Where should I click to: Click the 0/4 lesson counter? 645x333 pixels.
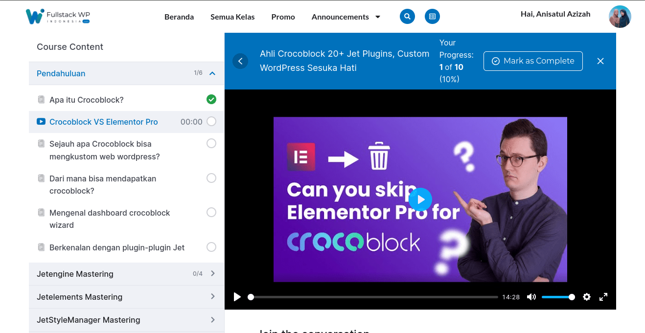pyautogui.click(x=198, y=274)
